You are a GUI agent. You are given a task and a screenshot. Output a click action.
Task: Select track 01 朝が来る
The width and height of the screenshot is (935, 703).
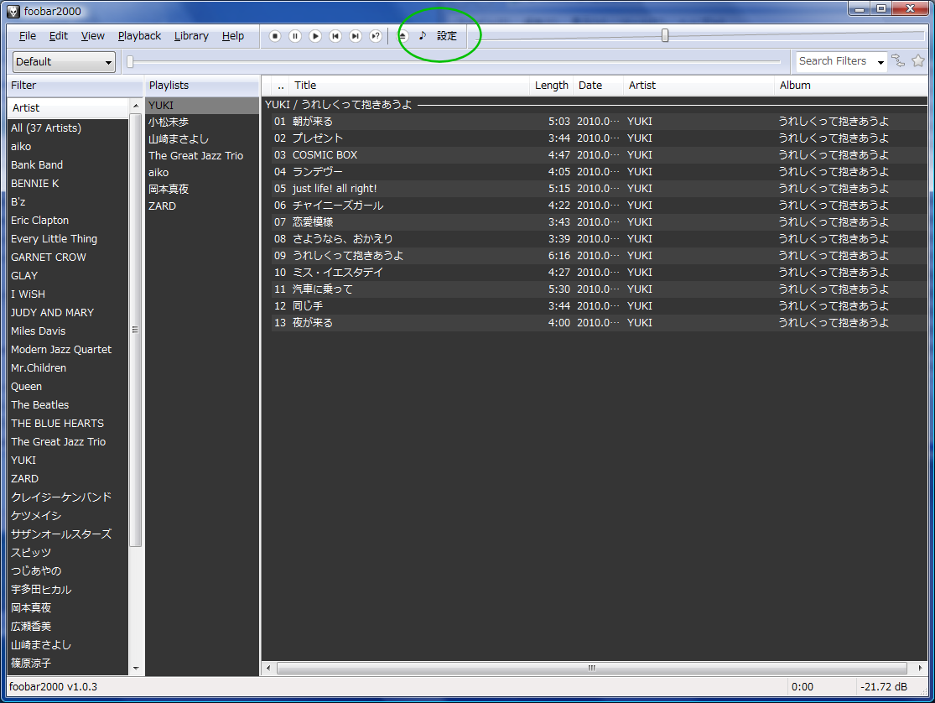click(599, 121)
